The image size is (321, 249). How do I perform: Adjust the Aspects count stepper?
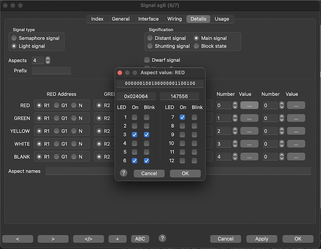point(48,60)
